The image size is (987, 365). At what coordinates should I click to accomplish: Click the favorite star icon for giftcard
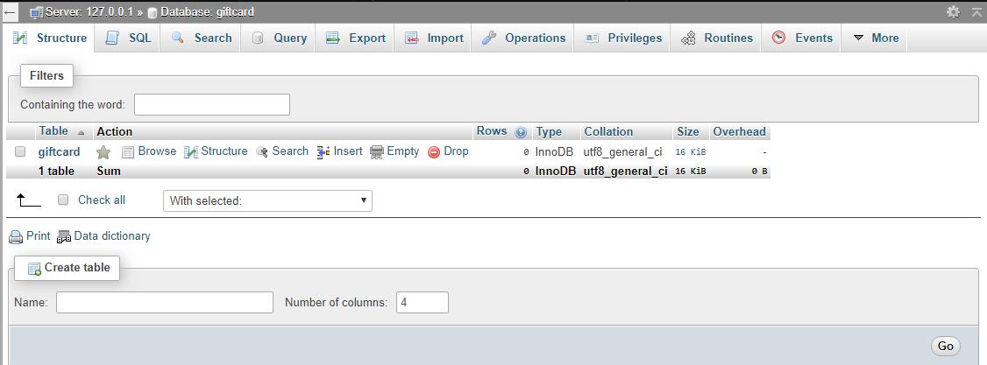103,152
